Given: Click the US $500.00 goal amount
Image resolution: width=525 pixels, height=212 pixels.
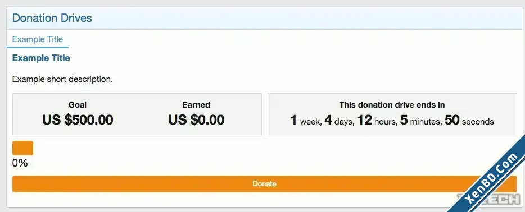Looking at the screenshot, I should (x=78, y=120).
